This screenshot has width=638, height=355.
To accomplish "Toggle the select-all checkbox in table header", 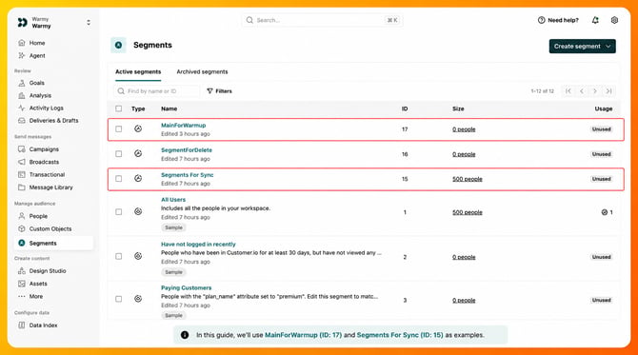I will (118, 108).
